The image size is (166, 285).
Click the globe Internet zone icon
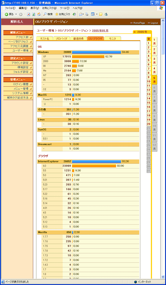click(136, 282)
